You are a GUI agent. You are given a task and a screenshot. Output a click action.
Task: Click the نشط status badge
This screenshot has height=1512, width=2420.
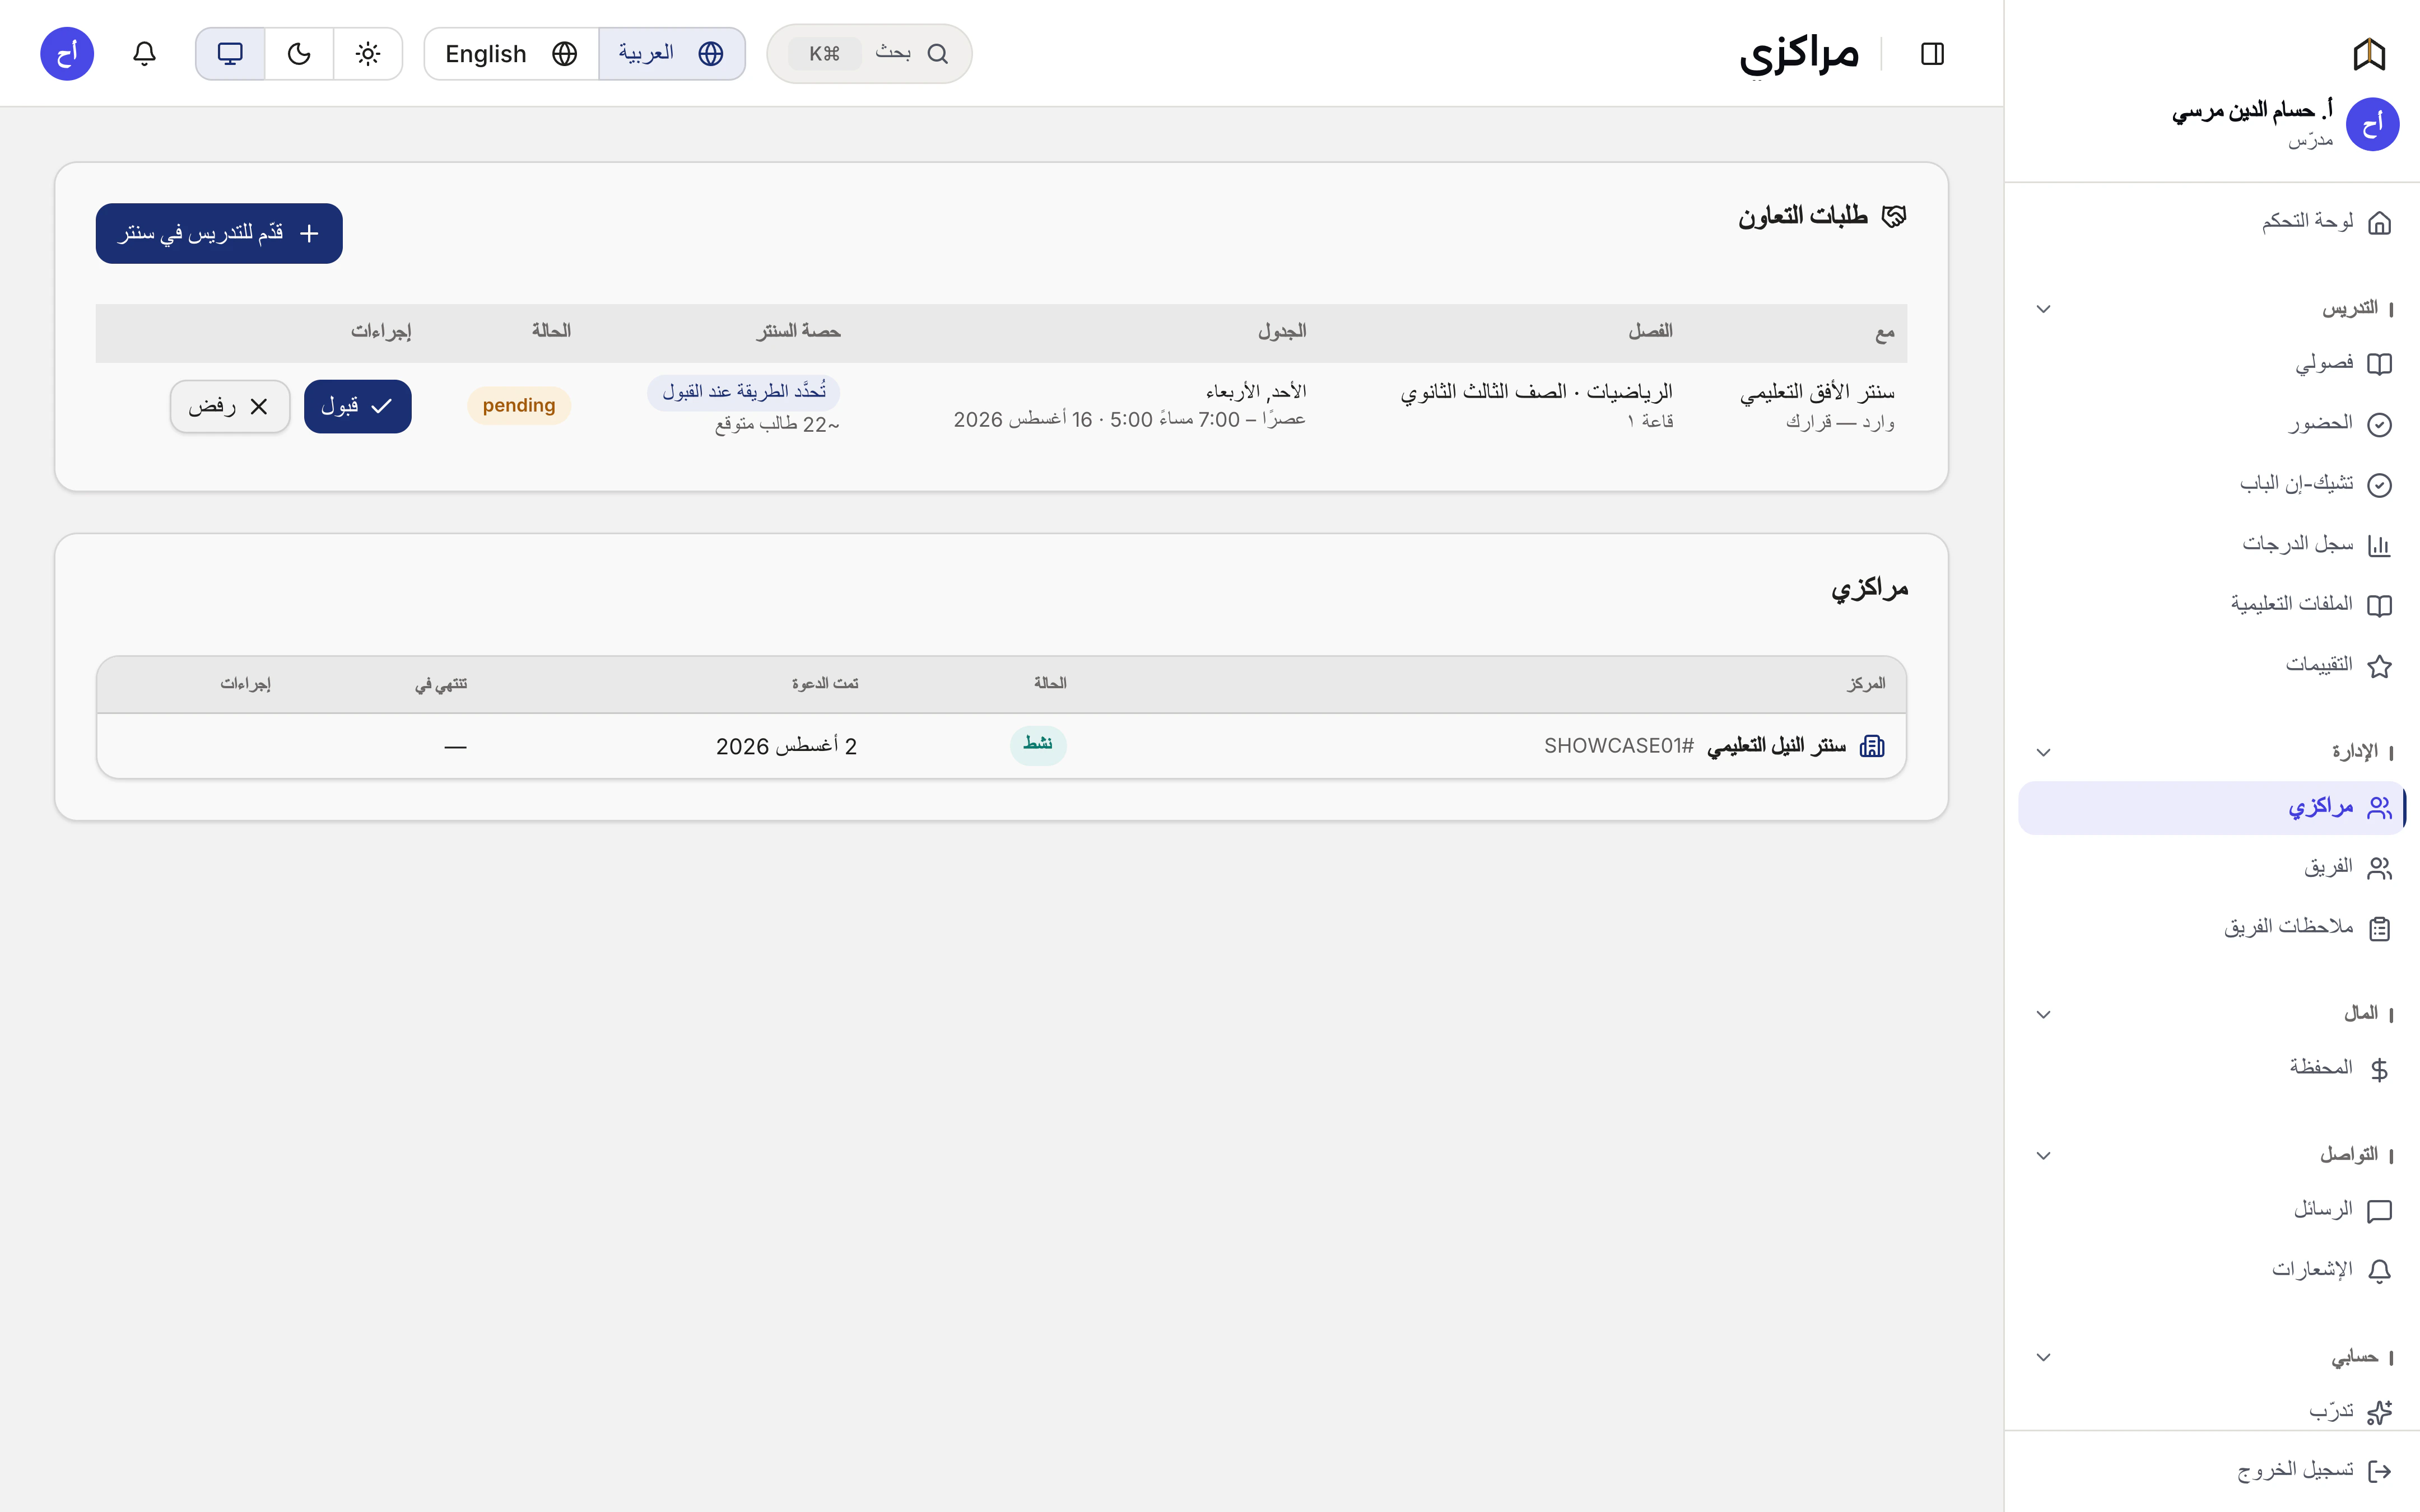click(x=1038, y=745)
